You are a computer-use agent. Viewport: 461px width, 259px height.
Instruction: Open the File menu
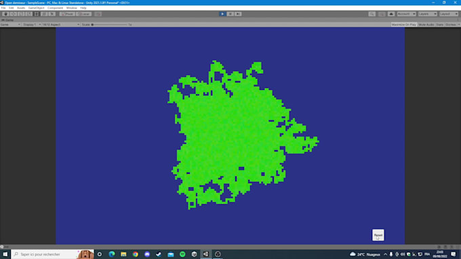tap(3, 8)
